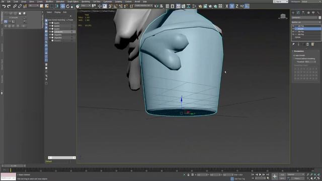Open Scene Explorer Display menu
322x181 pixels.
(57, 12)
